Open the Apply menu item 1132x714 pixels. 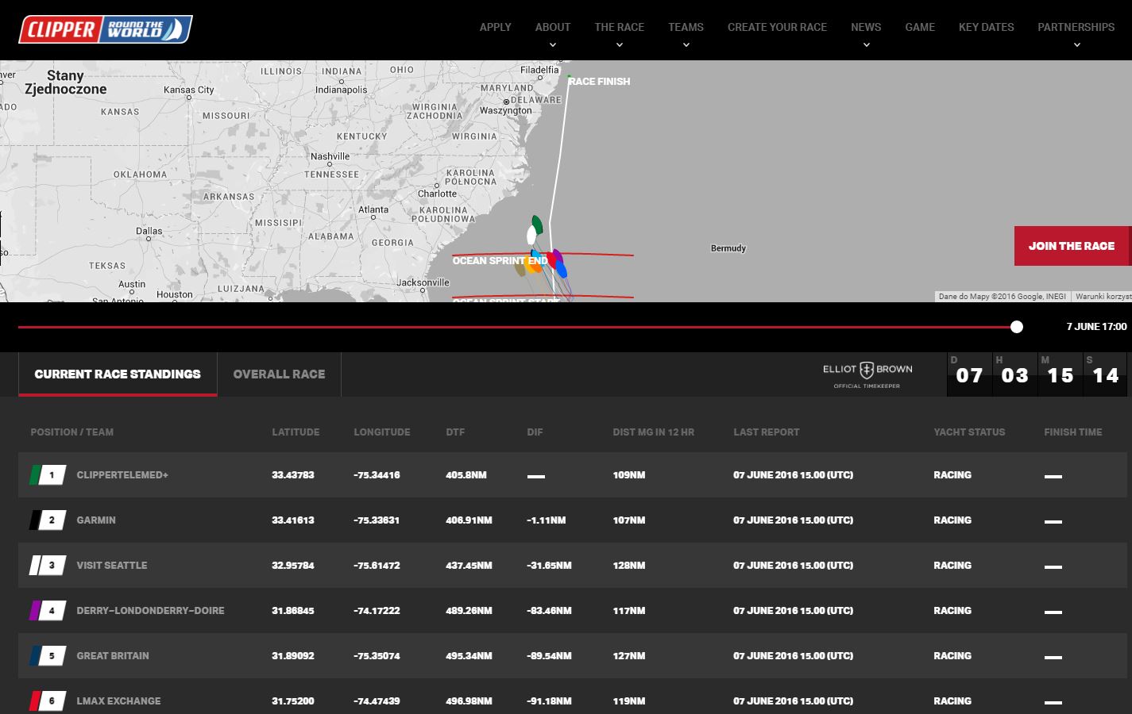[495, 27]
